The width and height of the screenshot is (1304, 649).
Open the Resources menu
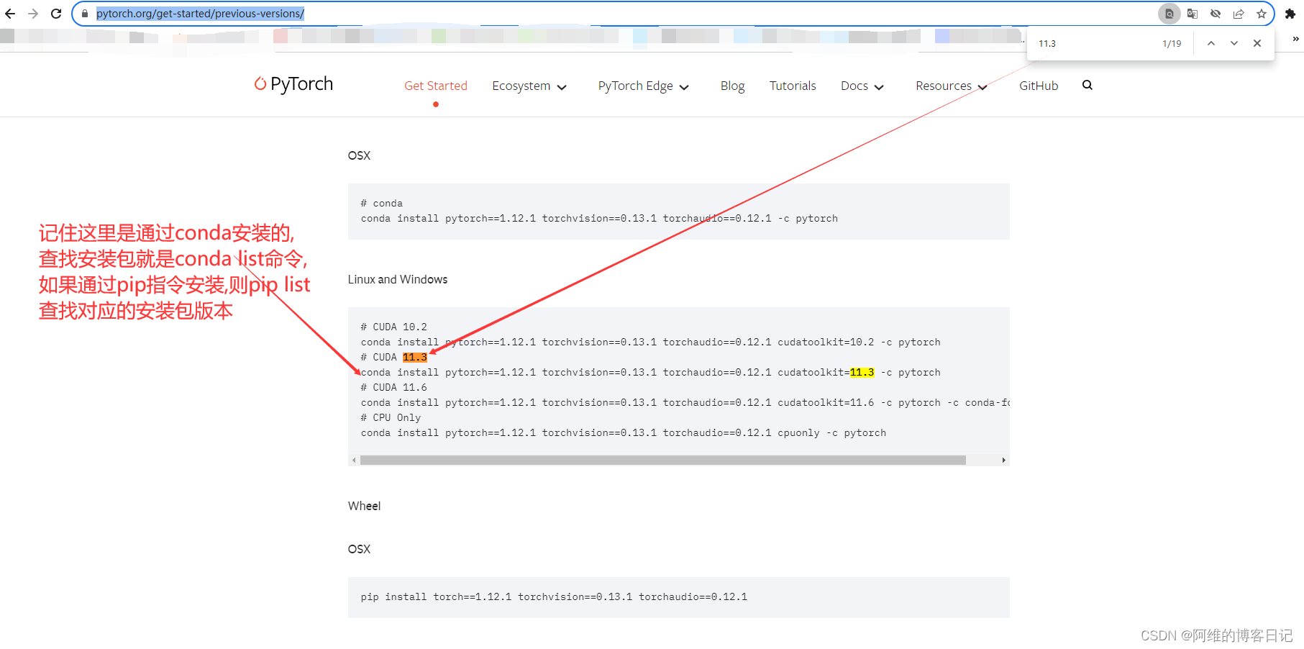952,86
